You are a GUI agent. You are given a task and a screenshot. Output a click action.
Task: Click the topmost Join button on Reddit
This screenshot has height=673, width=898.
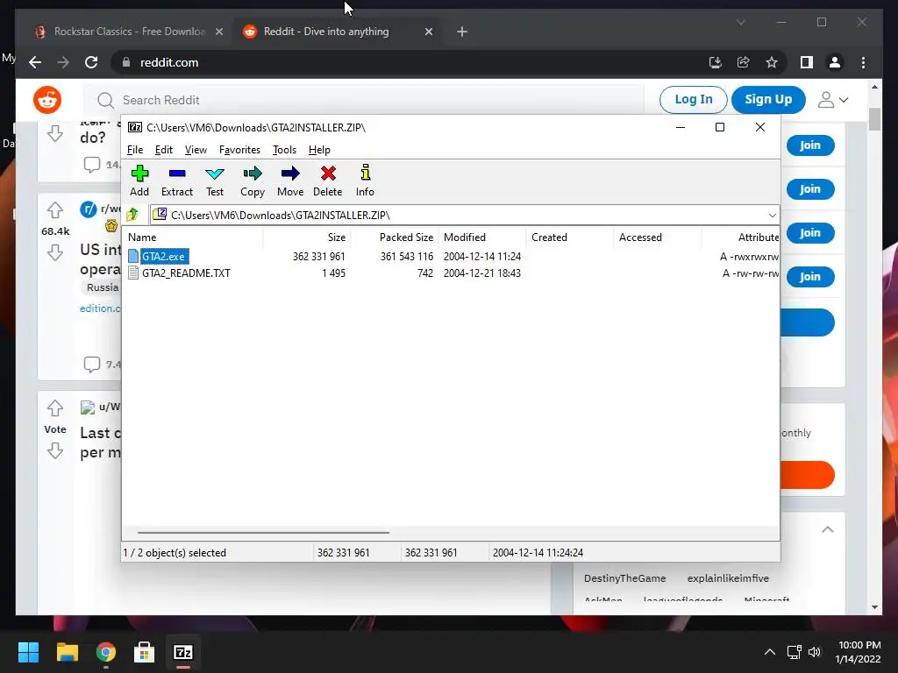coord(809,145)
